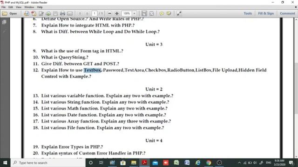Viewport: 298px width, 167px height.
Task: Open the Windows Start menu
Action: [x=5, y=163]
